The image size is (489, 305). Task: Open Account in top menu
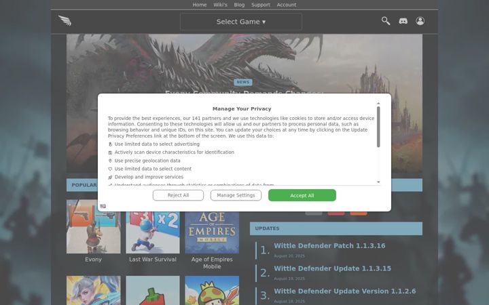(x=287, y=5)
